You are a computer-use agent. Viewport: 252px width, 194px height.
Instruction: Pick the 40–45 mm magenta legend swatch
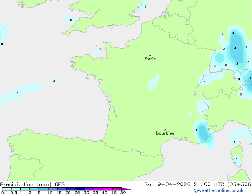point(108,189)
